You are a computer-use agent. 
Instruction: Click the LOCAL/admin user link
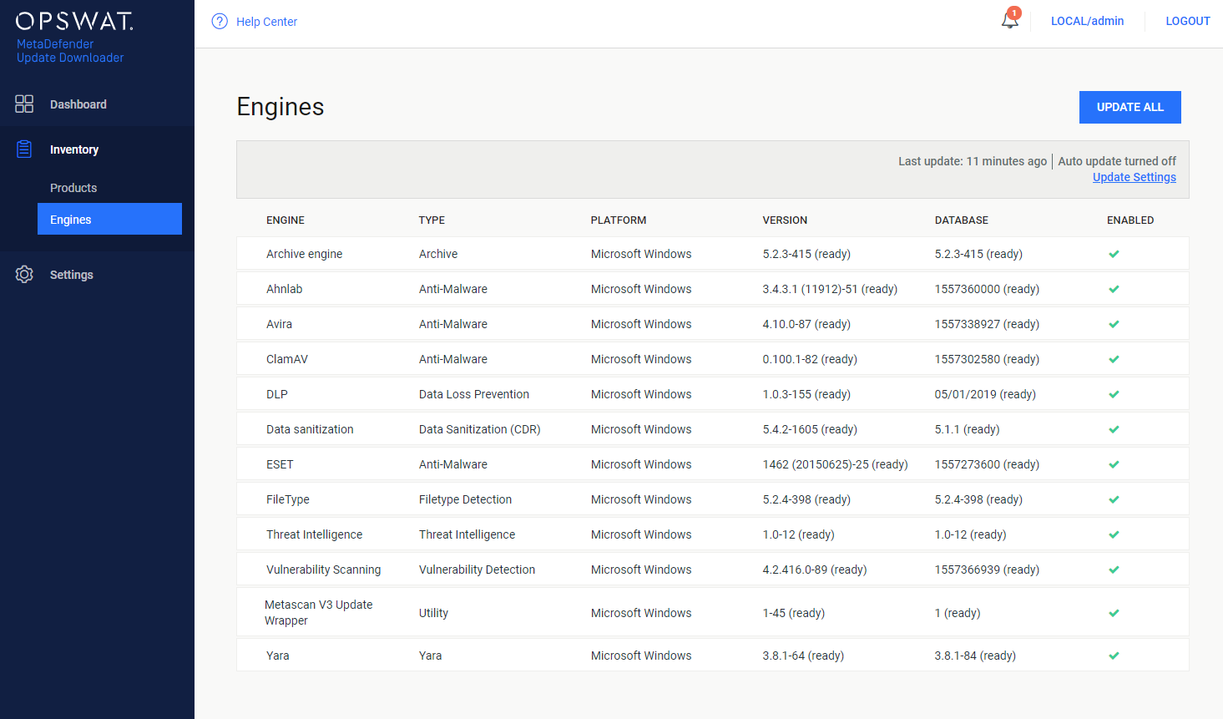pos(1087,21)
